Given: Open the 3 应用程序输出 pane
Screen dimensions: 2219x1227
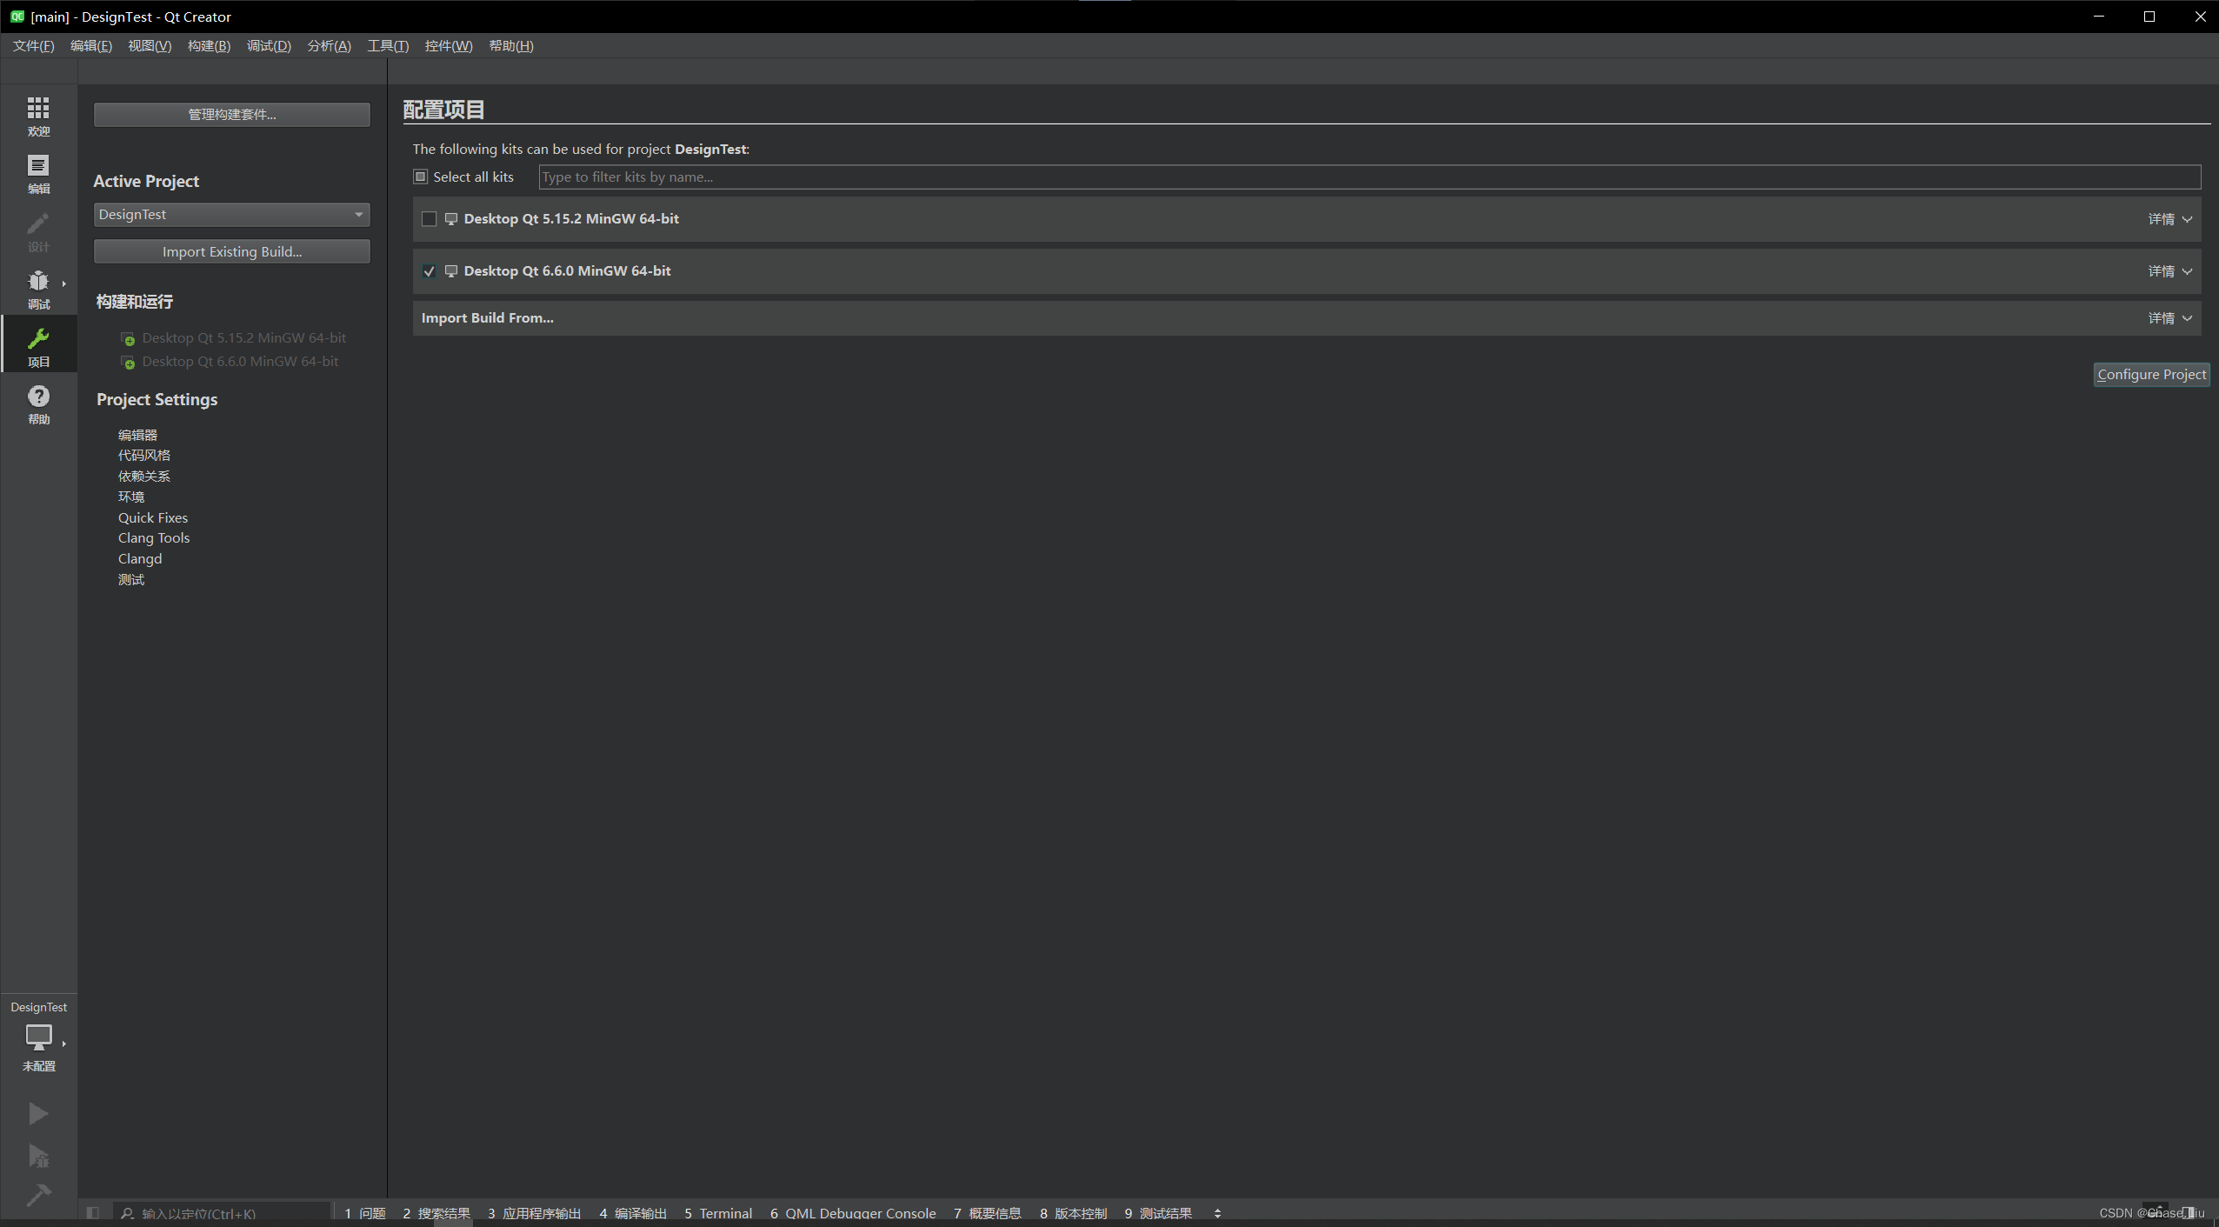Looking at the screenshot, I should click(534, 1213).
